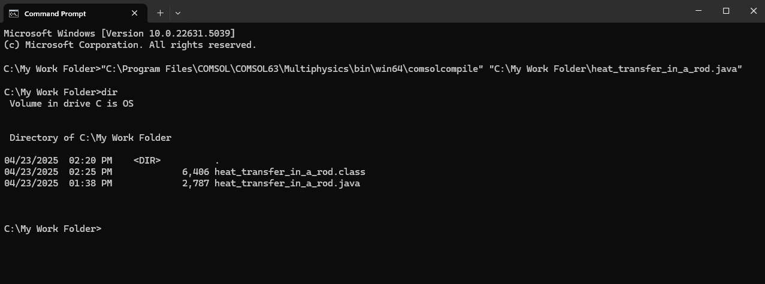Click the Command Prompt tab icon
The image size is (765, 284).
[13, 13]
